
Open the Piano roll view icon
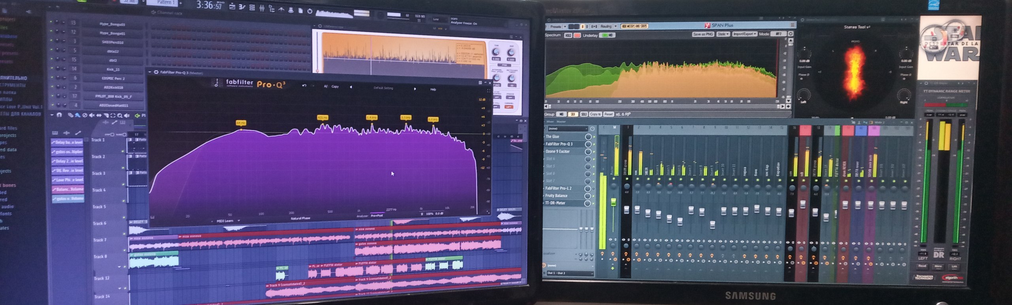(x=242, y=8)
